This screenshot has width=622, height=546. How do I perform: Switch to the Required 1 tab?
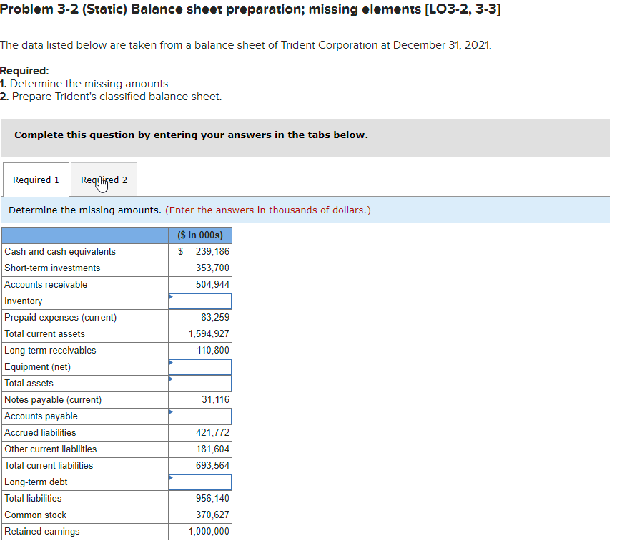coord(35,180)
